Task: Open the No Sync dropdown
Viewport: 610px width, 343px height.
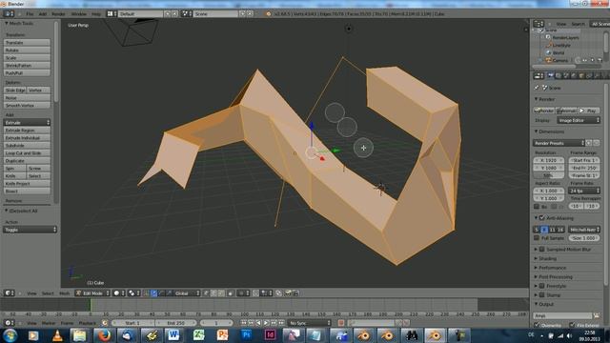Action: tap(310, 323)
